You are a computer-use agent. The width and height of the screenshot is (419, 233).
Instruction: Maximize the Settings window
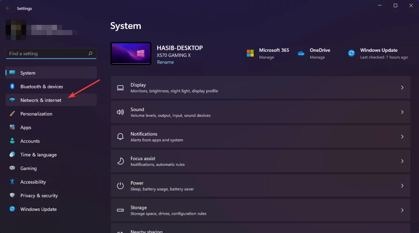click(x=396, y=5)
